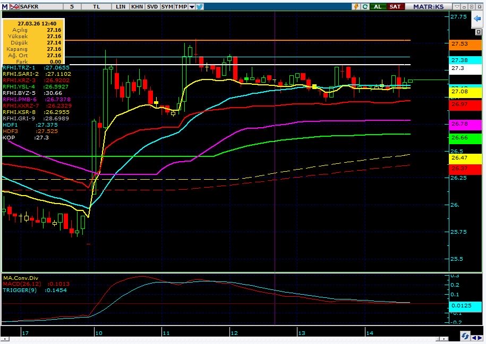Select the HDF1 indicator label
Viewport: 486px width, 344px height.
(10, 125)
